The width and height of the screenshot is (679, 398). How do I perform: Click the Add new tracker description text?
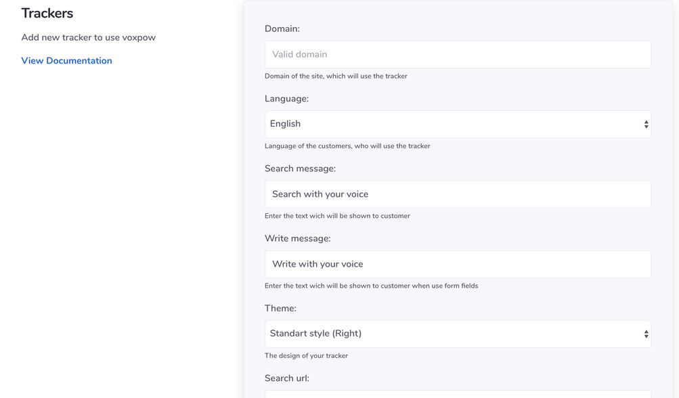[x=88, y=37]
